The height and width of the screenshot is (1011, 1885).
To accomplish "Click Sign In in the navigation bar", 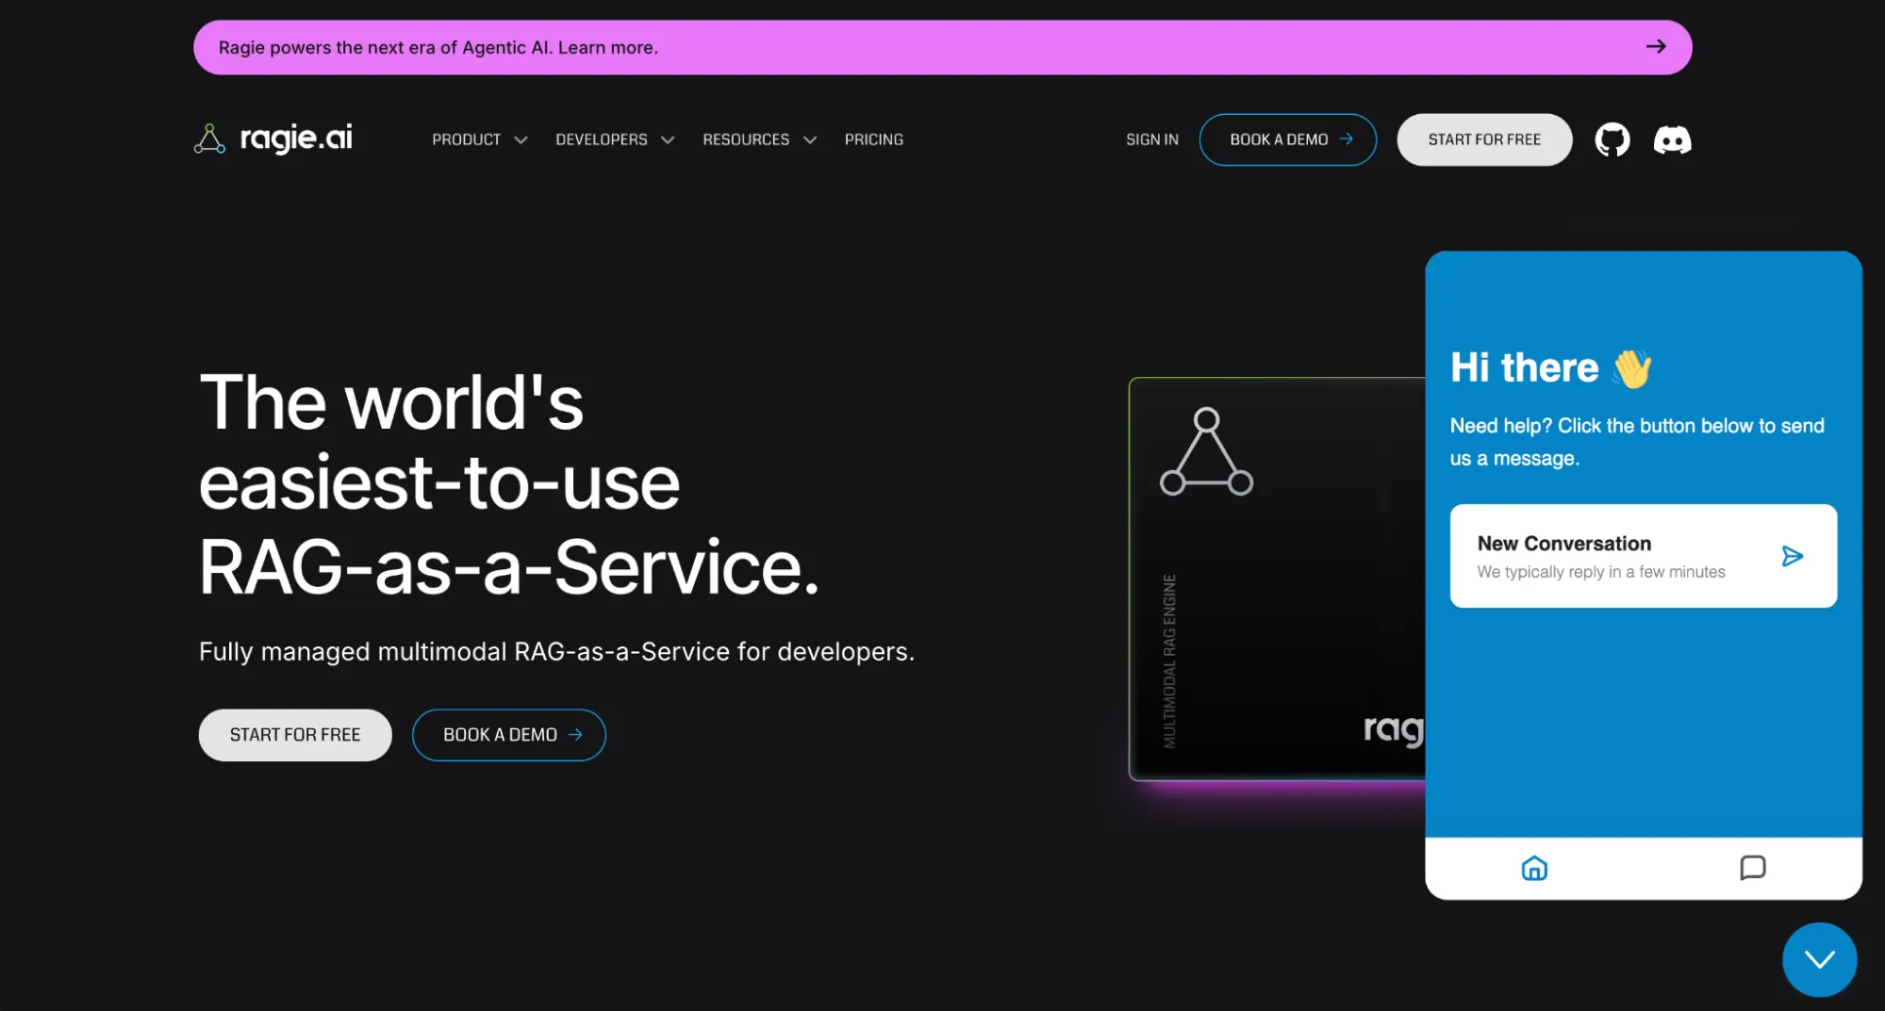I will pos(1150,139).
